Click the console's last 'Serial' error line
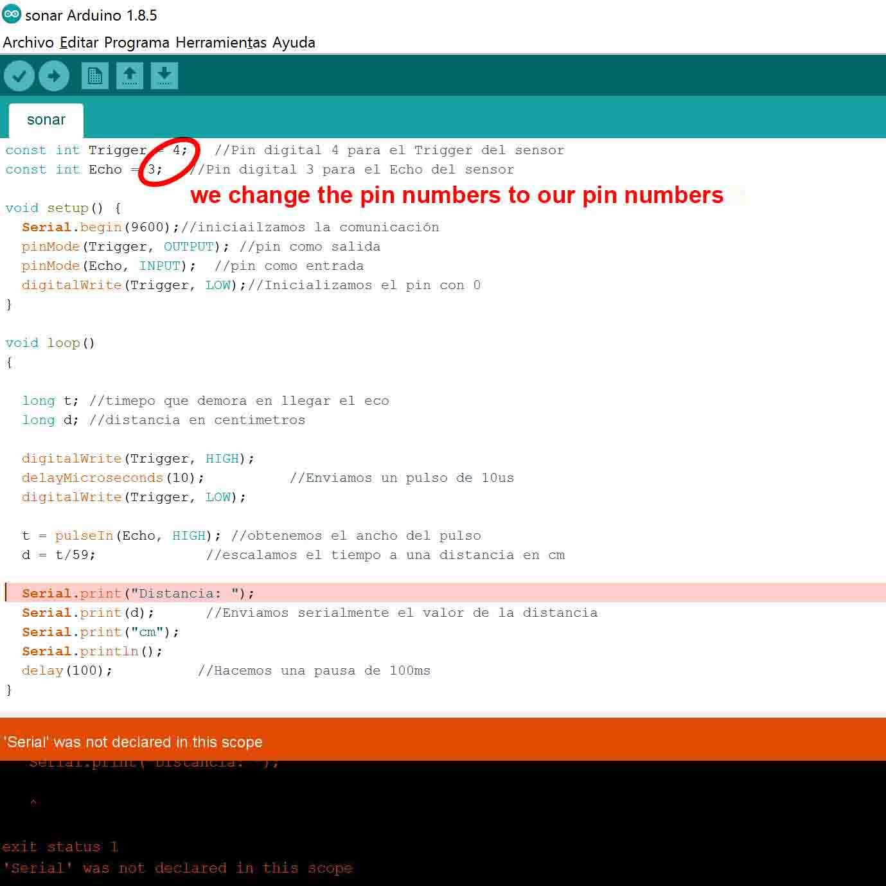This screenshot has height=886, width=886. [177, 868]
